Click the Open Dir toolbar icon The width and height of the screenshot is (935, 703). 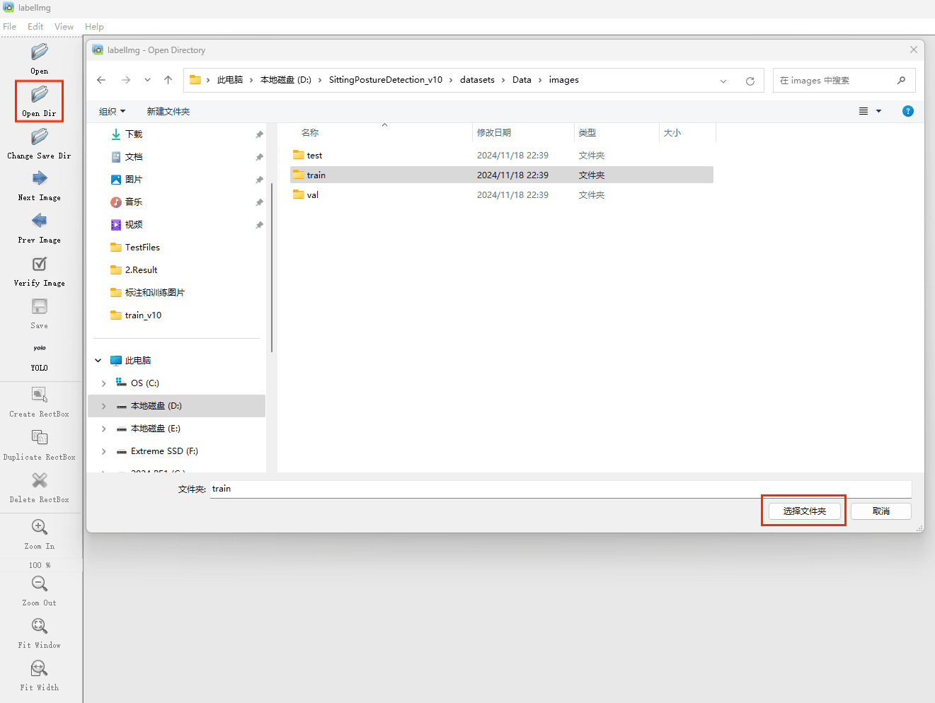[39, 95]
